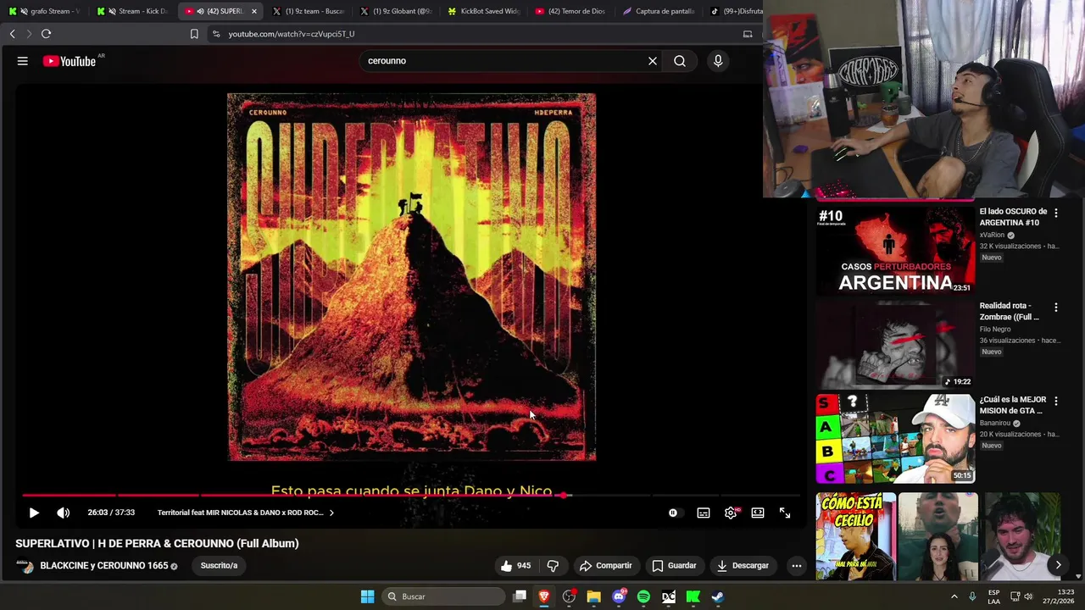This screenshot has height=610, width=1085.
Task: Open Spotify from the taskbar
Action: click(643, 596)
